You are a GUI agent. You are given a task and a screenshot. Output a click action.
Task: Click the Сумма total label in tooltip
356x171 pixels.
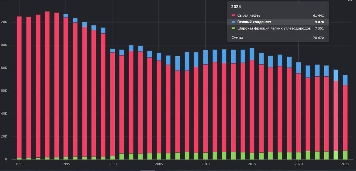[x=237, y=37]
